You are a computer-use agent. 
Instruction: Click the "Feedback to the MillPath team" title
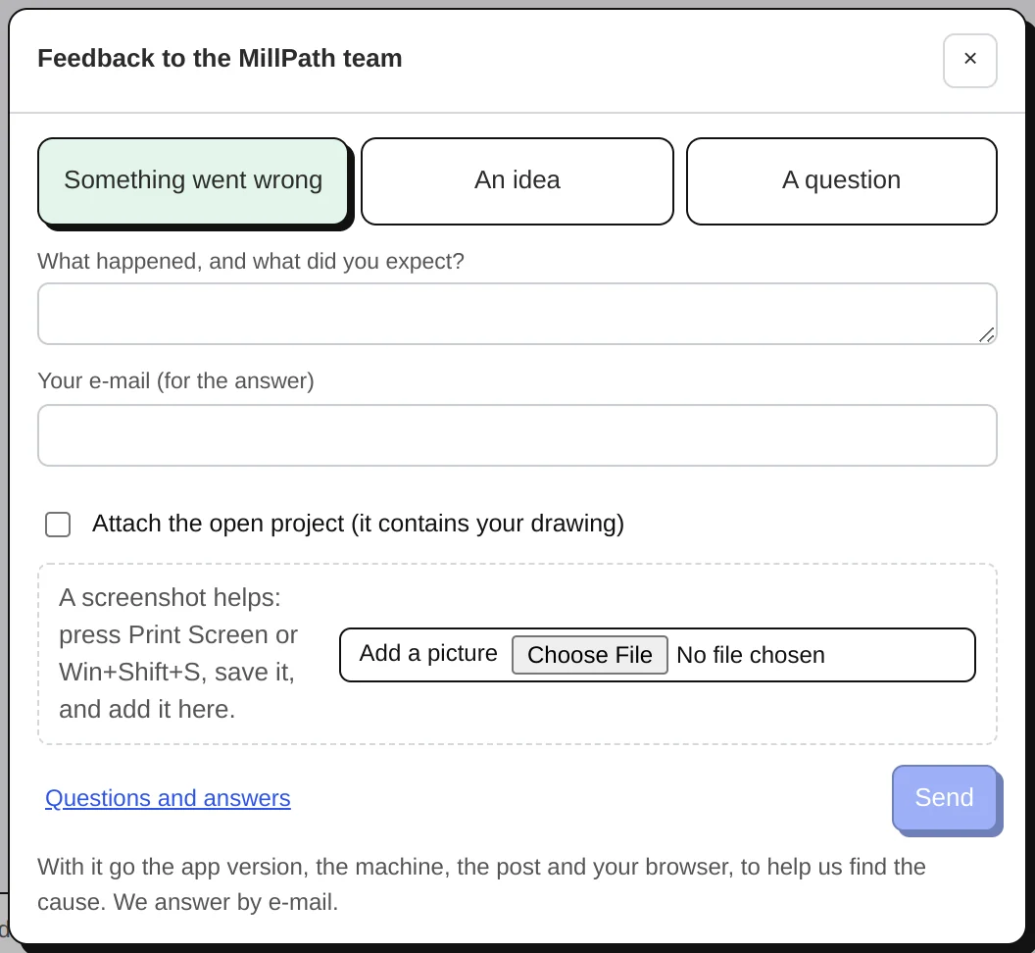[220, 58]
